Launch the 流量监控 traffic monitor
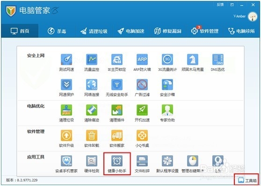The width and height of the screenshot is (261, 186). (x=92, y=62)
